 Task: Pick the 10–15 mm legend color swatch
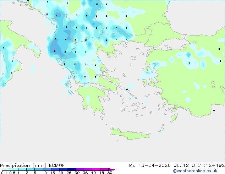point(47,169)
